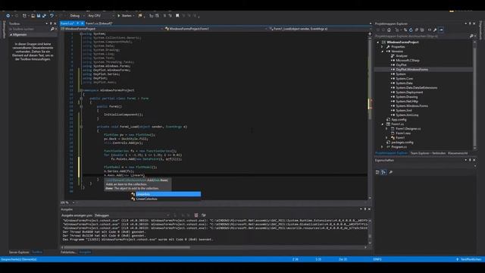
Task: Switch to Team Explorer - Verbinden tab
Action: click(x=427, y=153)
